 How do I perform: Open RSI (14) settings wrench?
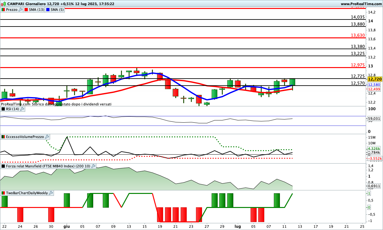tap(22, 109)
